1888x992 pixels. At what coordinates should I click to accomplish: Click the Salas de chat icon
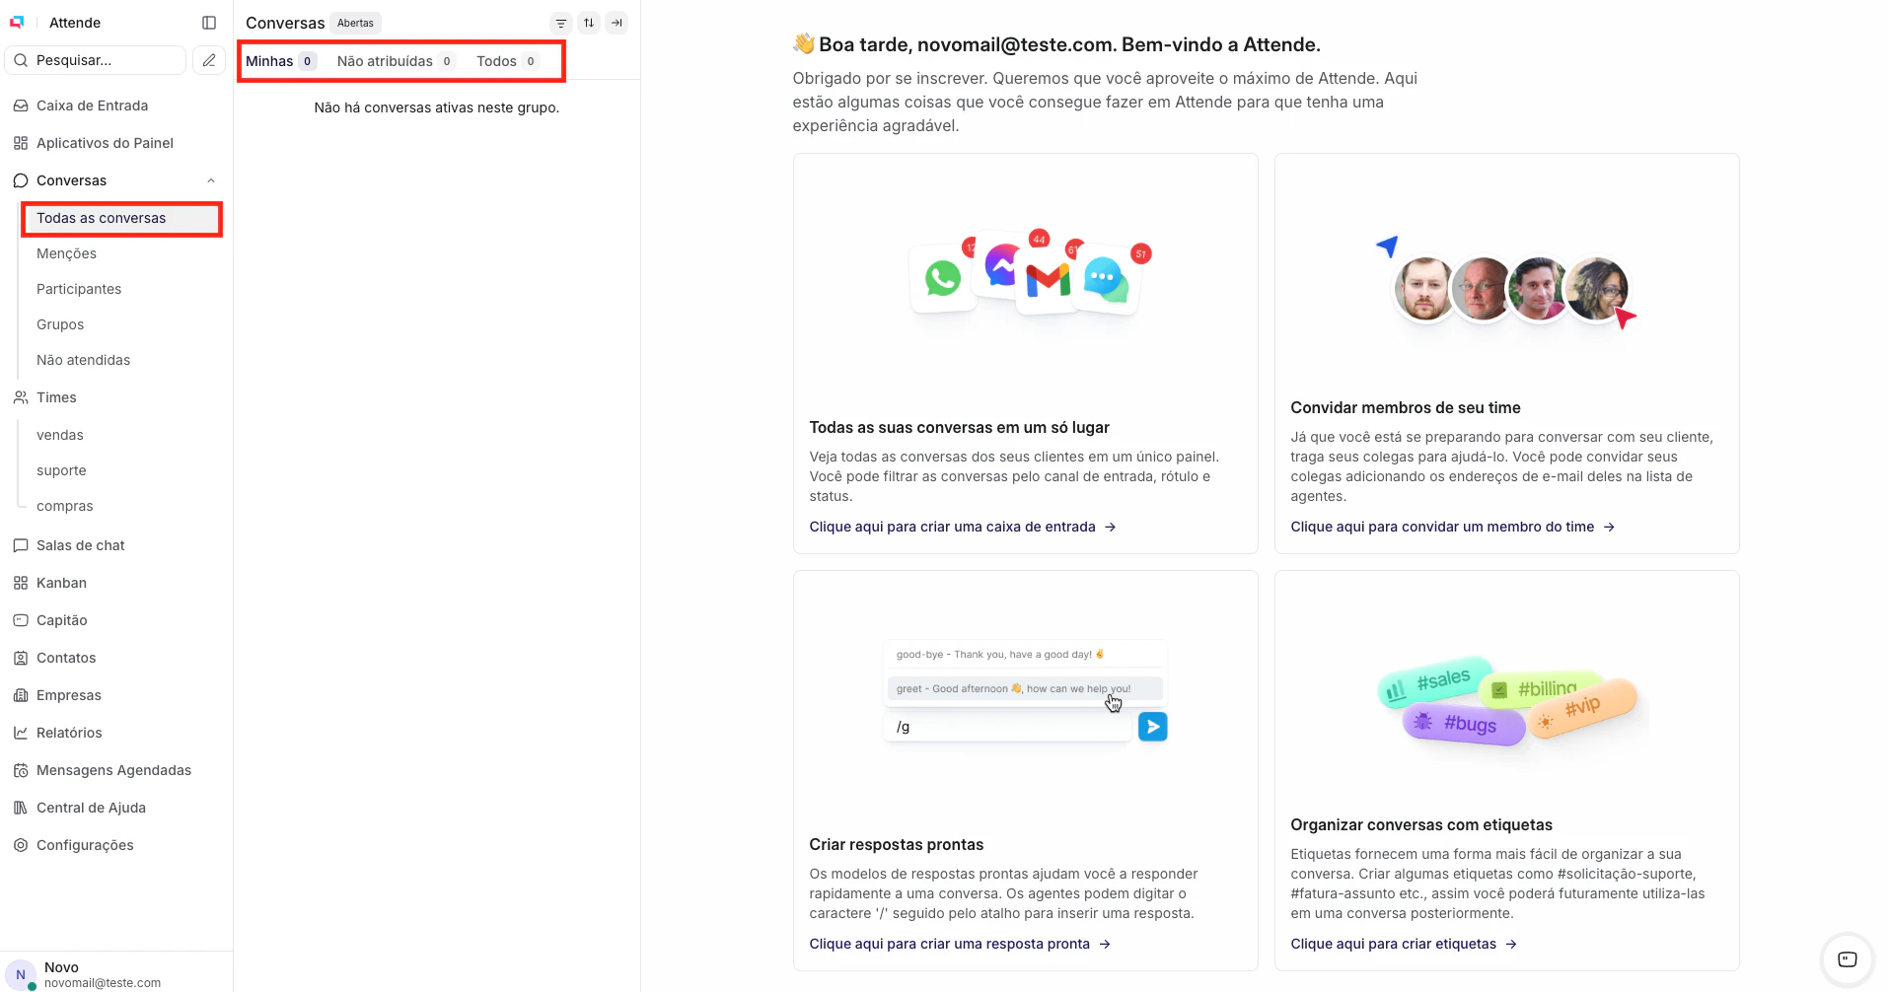[21, 545]
